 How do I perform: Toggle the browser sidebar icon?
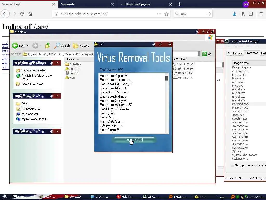pos(251,14)
